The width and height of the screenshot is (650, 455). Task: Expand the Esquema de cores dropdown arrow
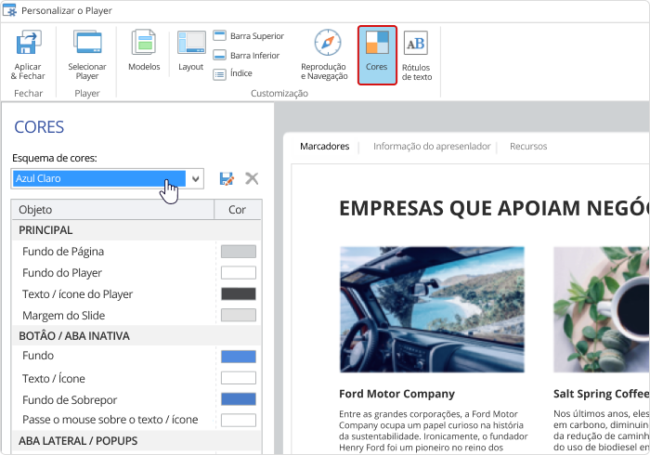(195, 178)
